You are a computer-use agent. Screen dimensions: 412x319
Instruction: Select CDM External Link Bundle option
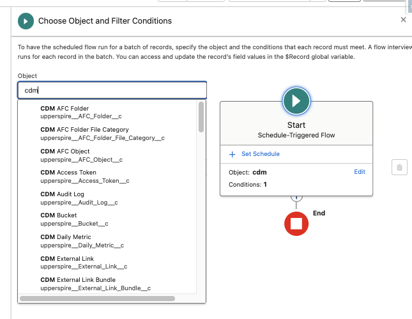pos(107,284)
